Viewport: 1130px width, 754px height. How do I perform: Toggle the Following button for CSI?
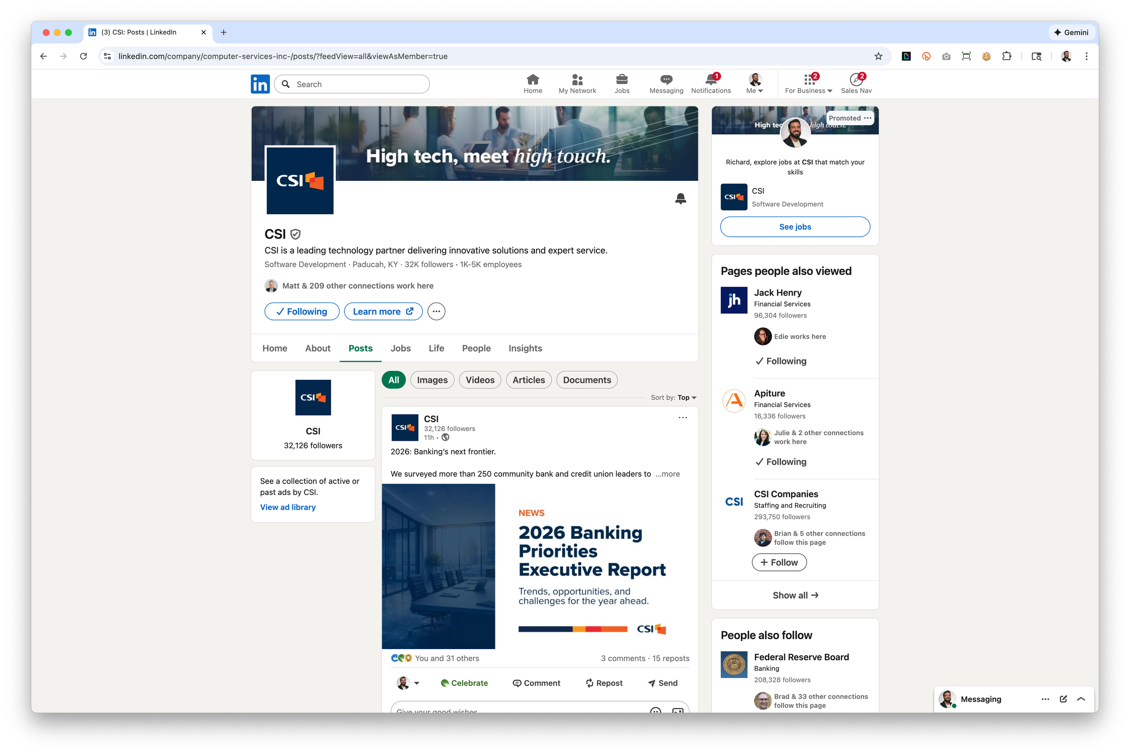point(301,311)
